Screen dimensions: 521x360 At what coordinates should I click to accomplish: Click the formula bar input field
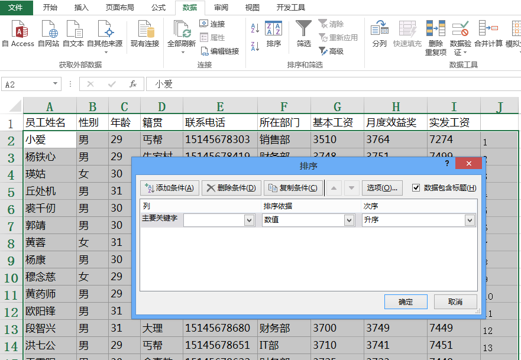tap(334, 84)
